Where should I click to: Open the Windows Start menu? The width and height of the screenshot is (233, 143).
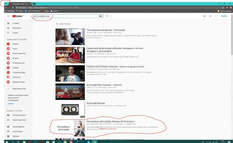(x=7, y=142)
